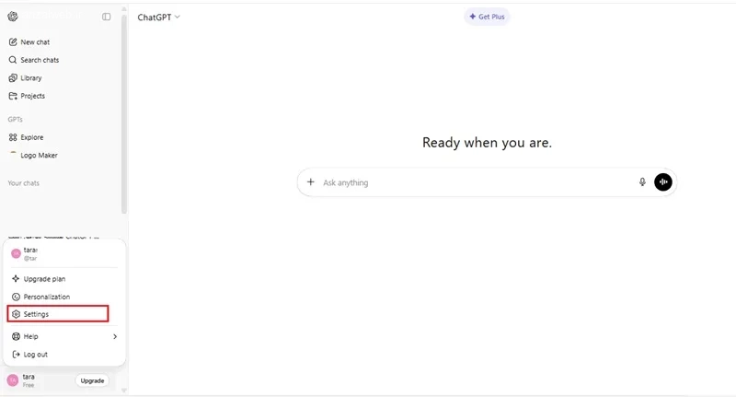Click the Upgrade button near the profile

point(92,380)
